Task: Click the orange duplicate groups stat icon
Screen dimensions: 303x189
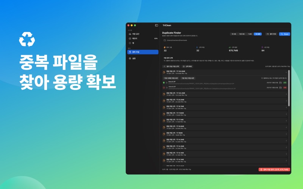Action: 165,47
